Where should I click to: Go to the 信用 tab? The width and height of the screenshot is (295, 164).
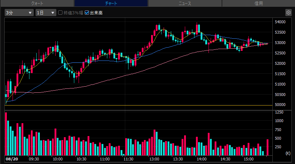[x=258, y=3]
